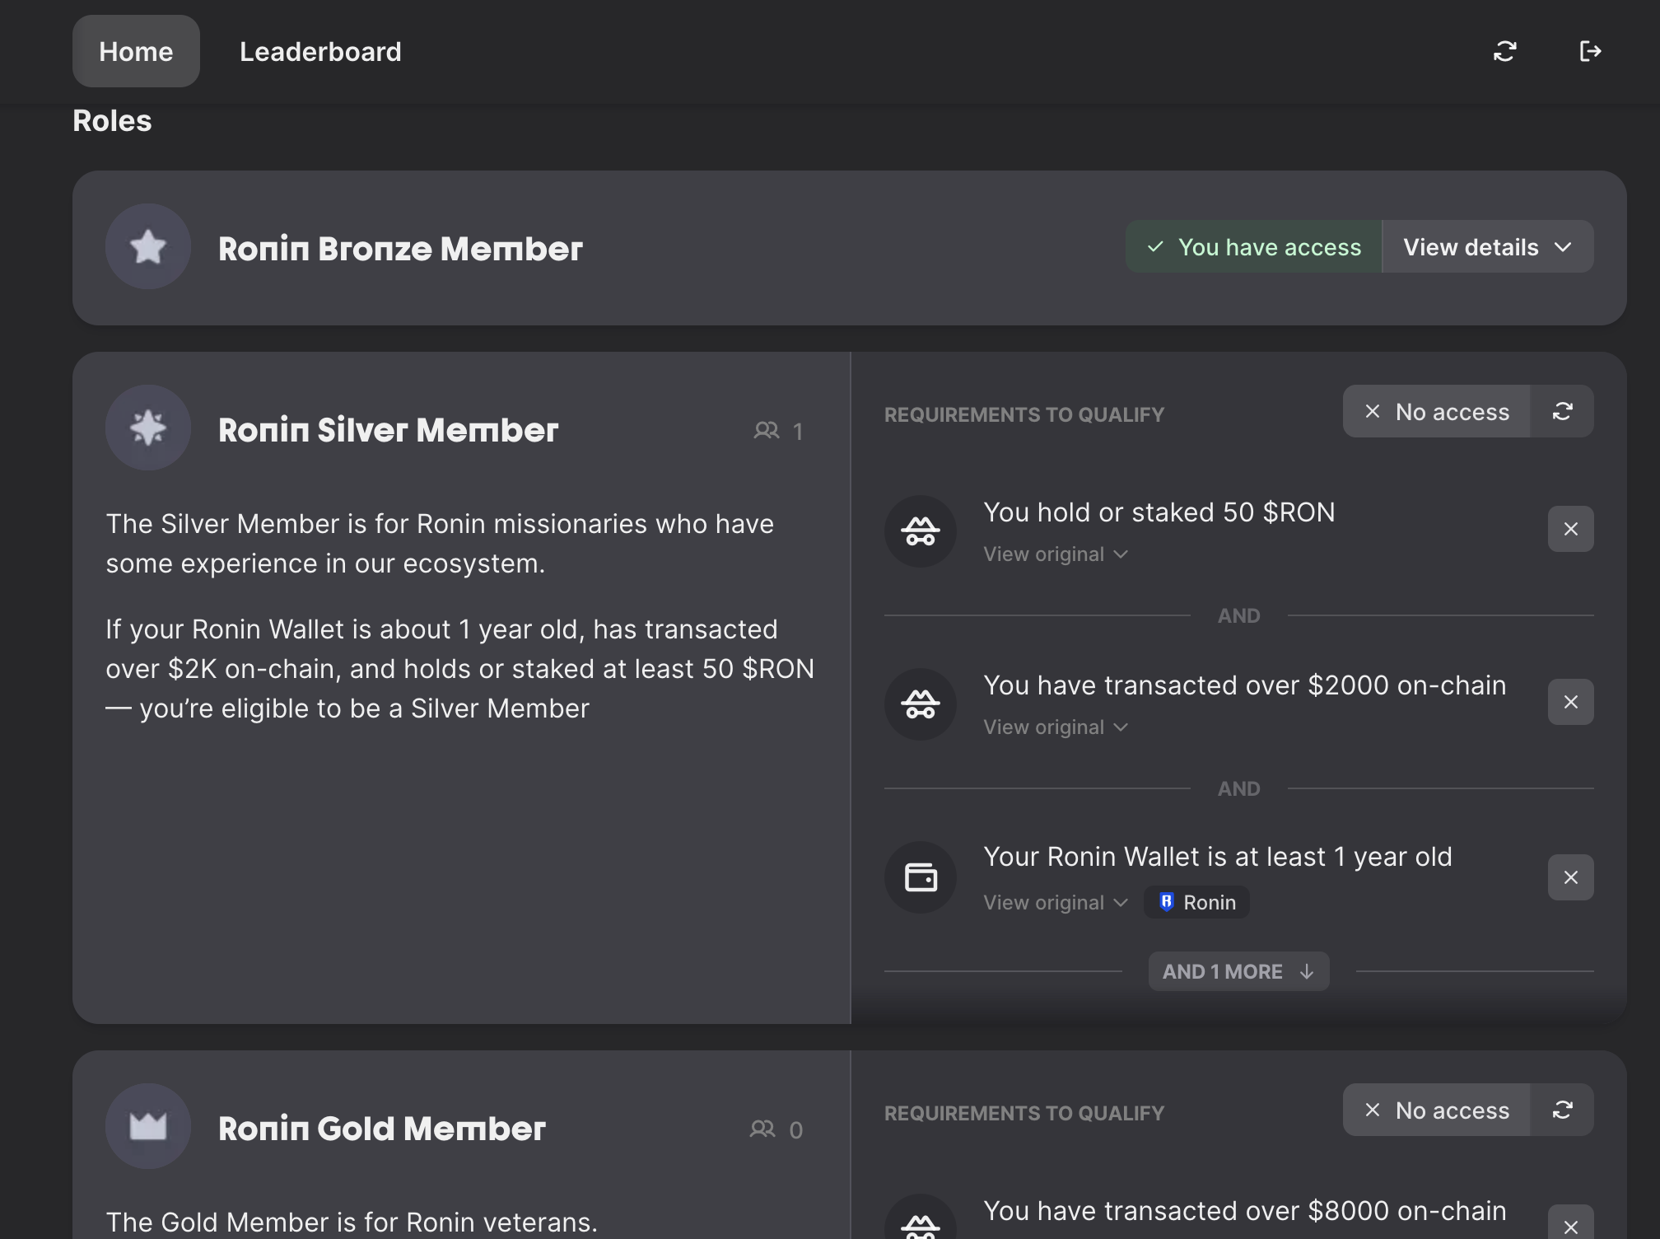Click the logout icon at top right
1660x1239 pixels.
pos(1590,52)
